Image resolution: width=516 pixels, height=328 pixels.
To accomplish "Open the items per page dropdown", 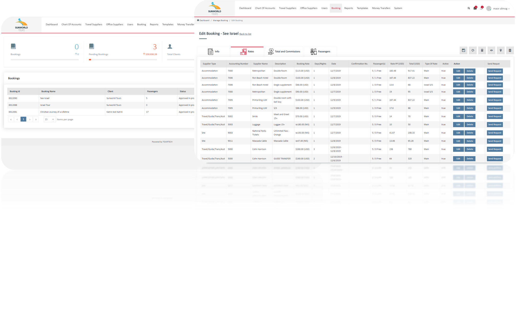I will (x=50, y=119).
